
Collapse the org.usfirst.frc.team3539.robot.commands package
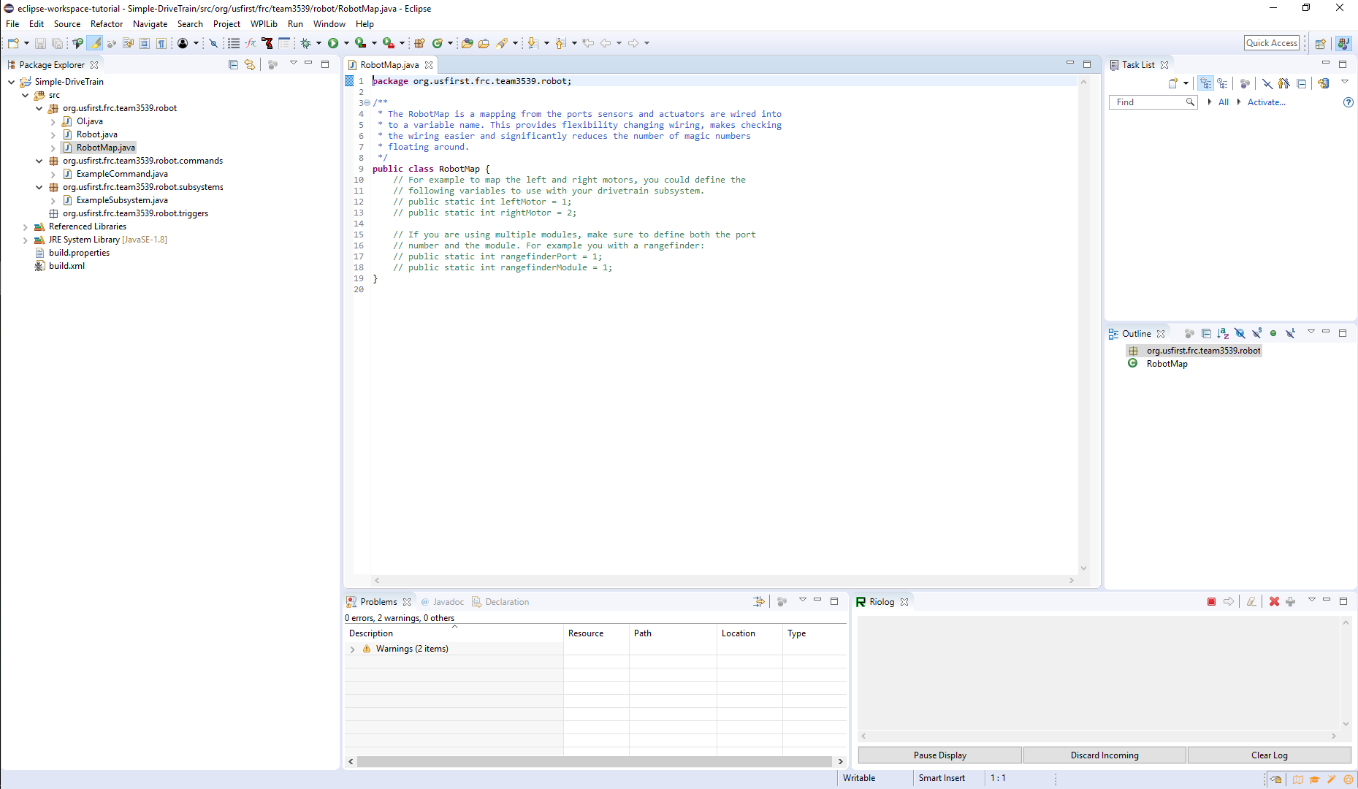pyautogui.click(x=39, y=161)
